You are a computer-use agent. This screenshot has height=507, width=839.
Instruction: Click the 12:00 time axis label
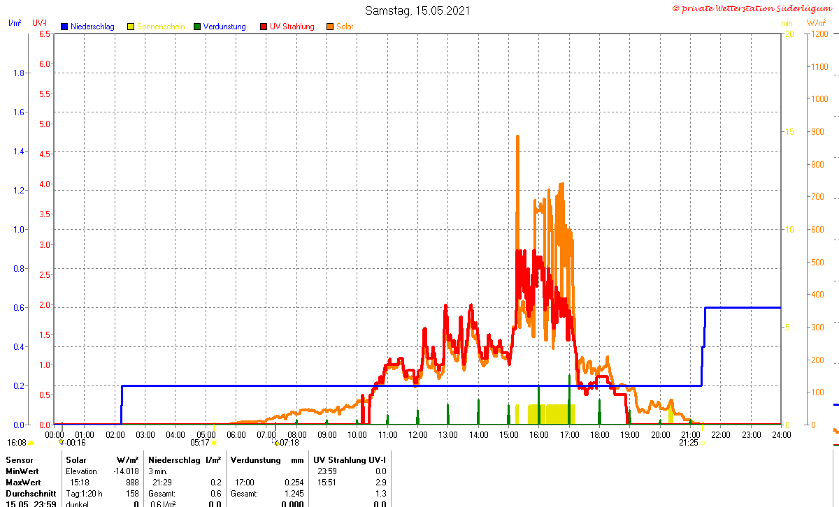click(417, 434)
